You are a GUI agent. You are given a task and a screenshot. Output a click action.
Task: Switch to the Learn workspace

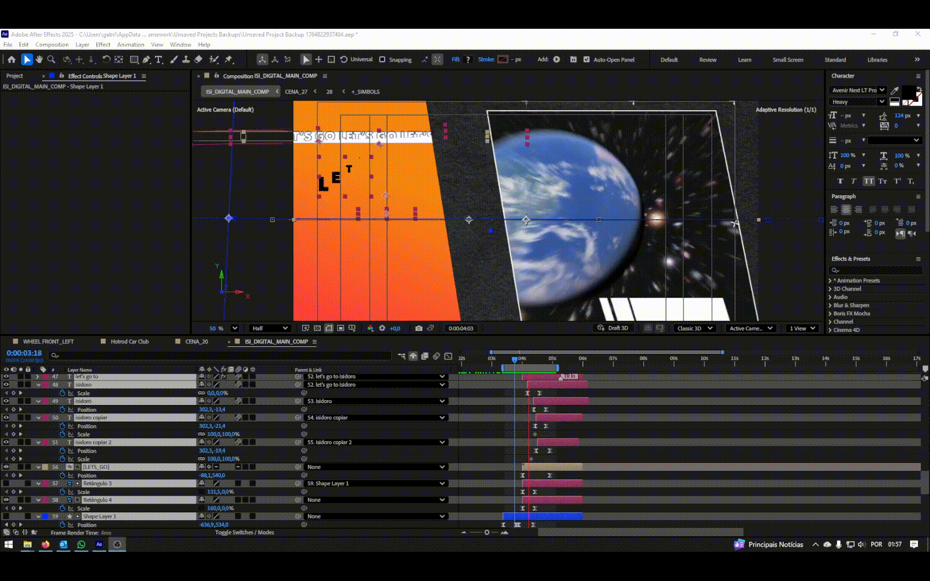(745, 60)
